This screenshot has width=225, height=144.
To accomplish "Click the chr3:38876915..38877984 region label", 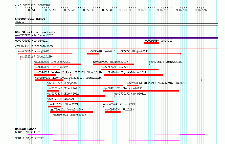I will coord(33,6).
